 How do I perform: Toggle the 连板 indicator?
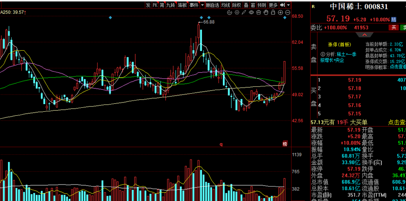182,5
